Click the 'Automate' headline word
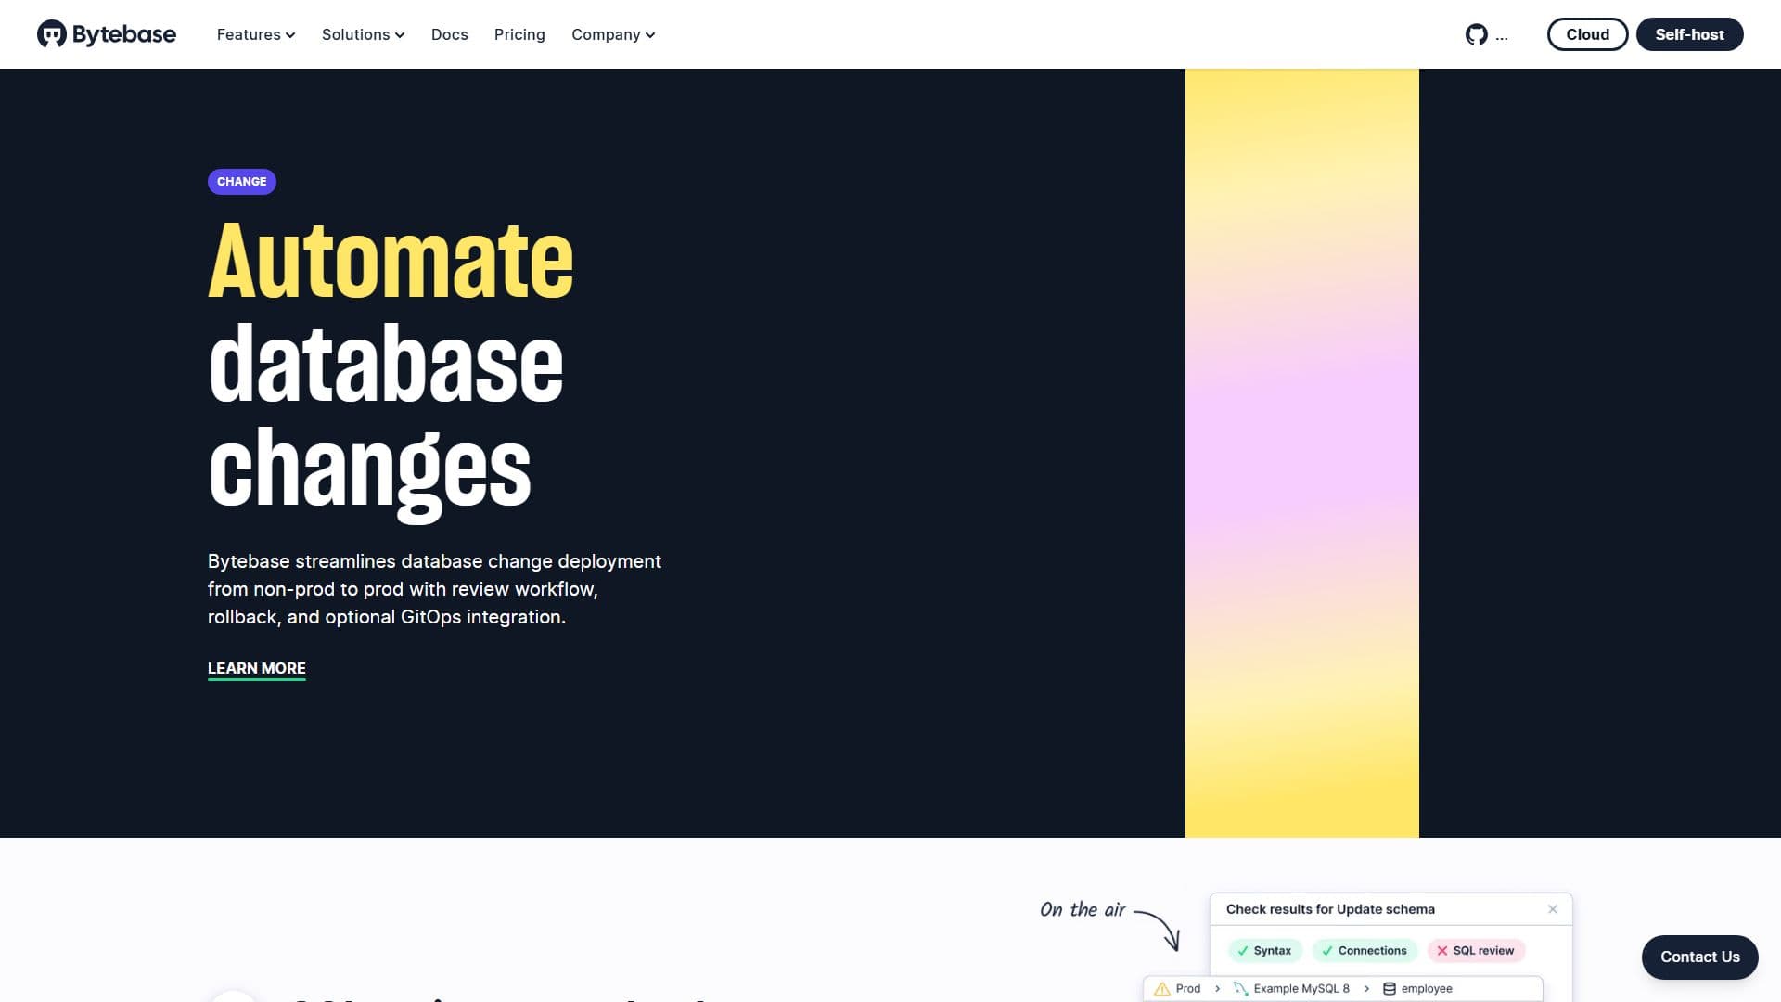 [391, 261]
